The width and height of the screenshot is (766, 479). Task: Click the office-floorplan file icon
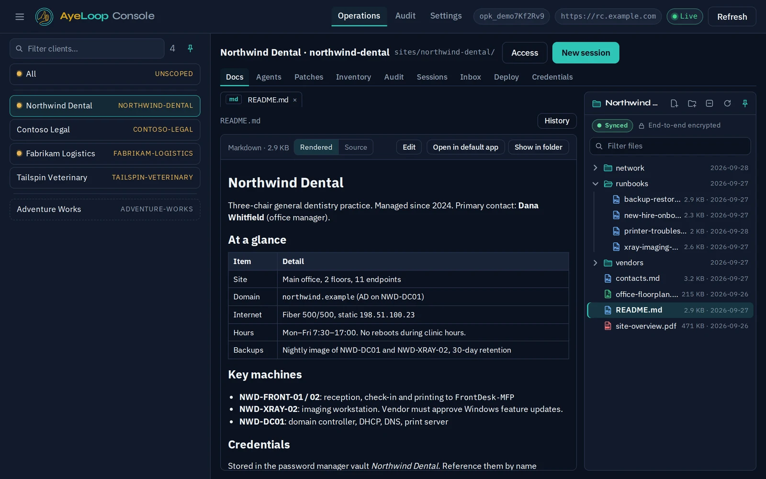click(x=608, y=294)
